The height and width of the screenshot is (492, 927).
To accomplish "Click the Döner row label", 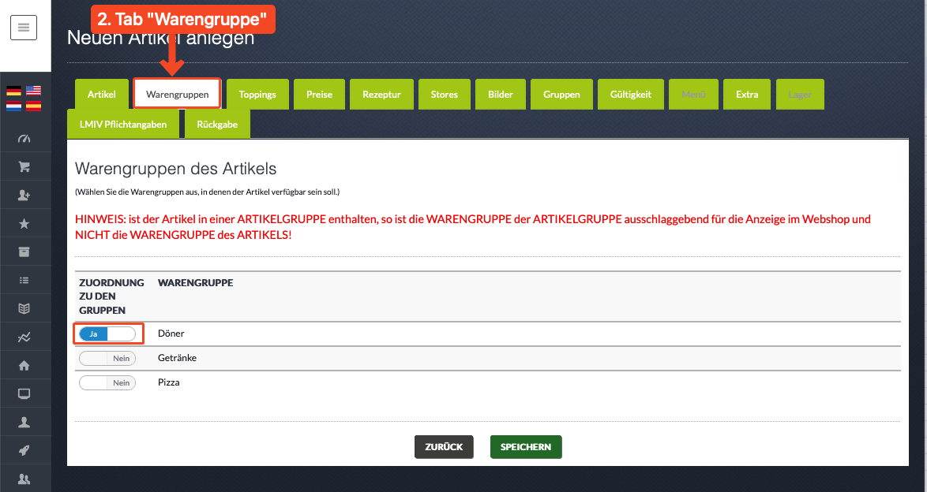I will [171, 334].
